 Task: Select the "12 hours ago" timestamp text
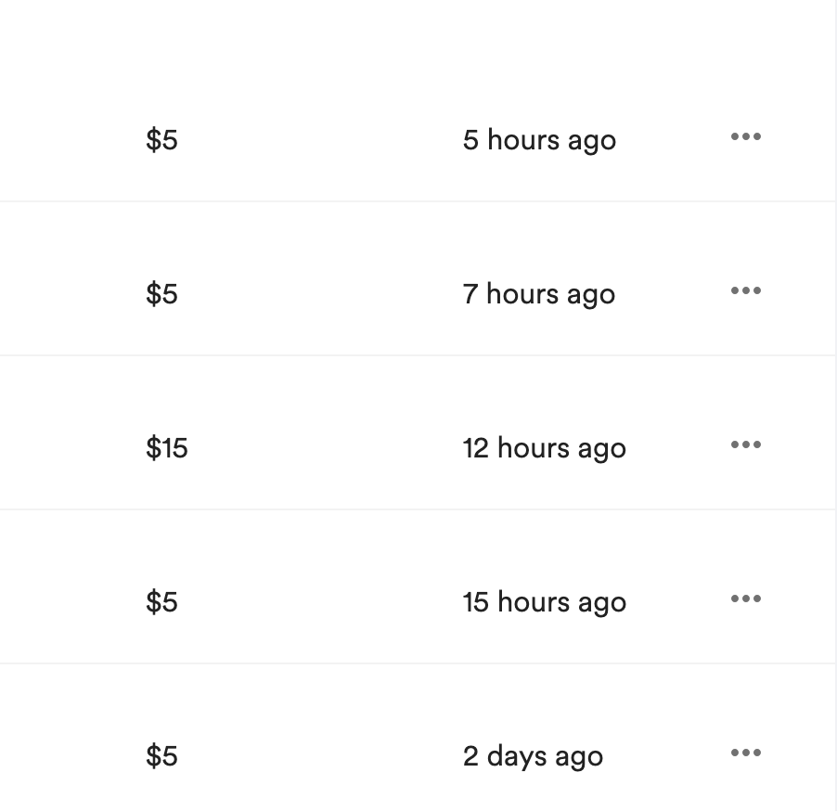544,448
